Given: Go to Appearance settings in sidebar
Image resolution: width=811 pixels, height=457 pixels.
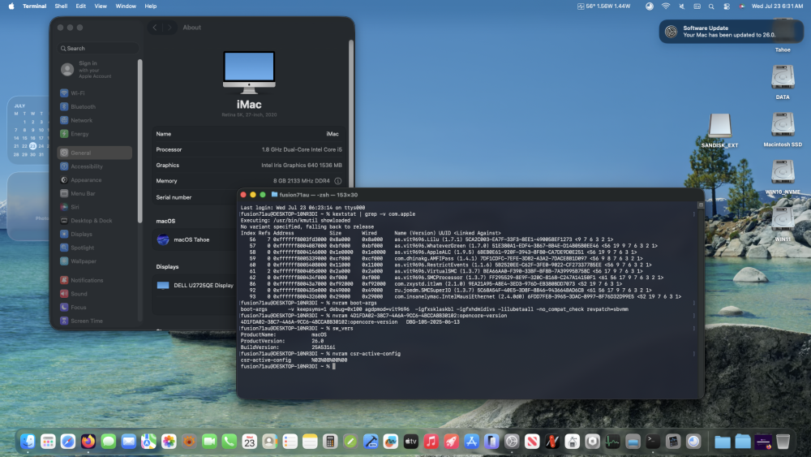Looking at the screenshot, I should (94, 179).
